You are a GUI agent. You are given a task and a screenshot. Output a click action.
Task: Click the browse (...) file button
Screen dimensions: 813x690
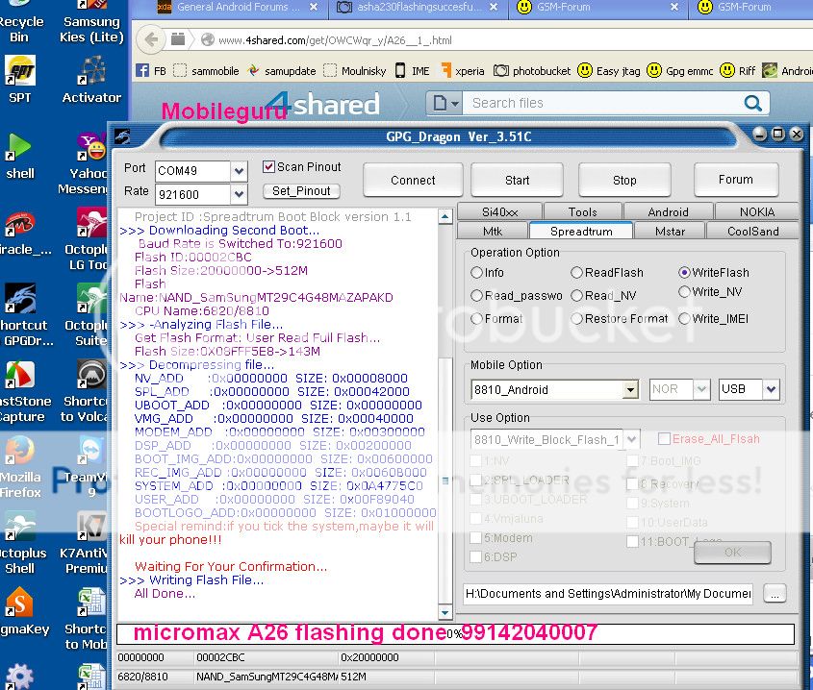pyautogui.click(x=775, y=594)
